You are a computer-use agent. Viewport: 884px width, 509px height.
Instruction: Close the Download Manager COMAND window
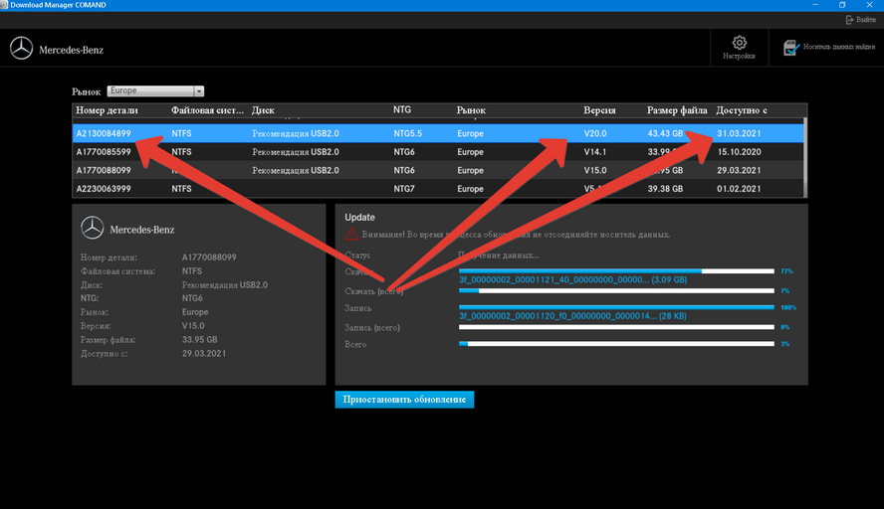point(869,5)
